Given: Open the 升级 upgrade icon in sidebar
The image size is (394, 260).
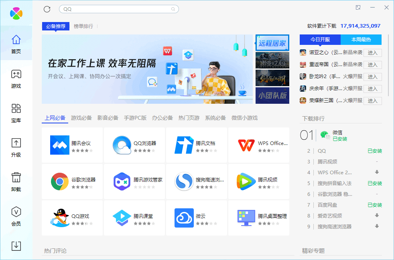Looking at the screenshot, I should [x=16, y=143].
